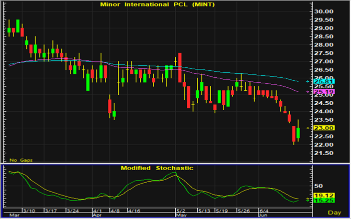Click the last green candlestick near 23.00

tap(298, 133)
